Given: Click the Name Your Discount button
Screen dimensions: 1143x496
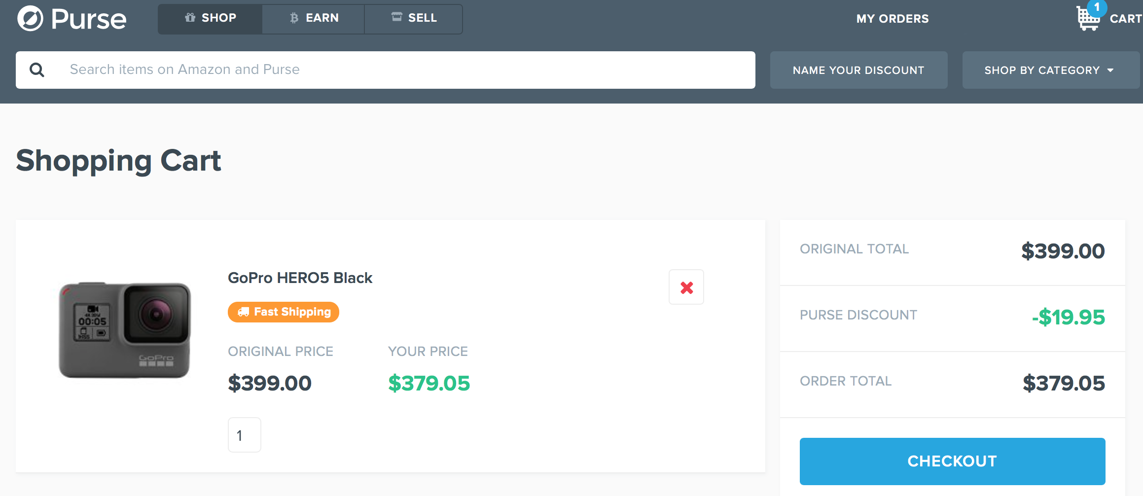Looking at the screenshot, I should coord(858,70).
